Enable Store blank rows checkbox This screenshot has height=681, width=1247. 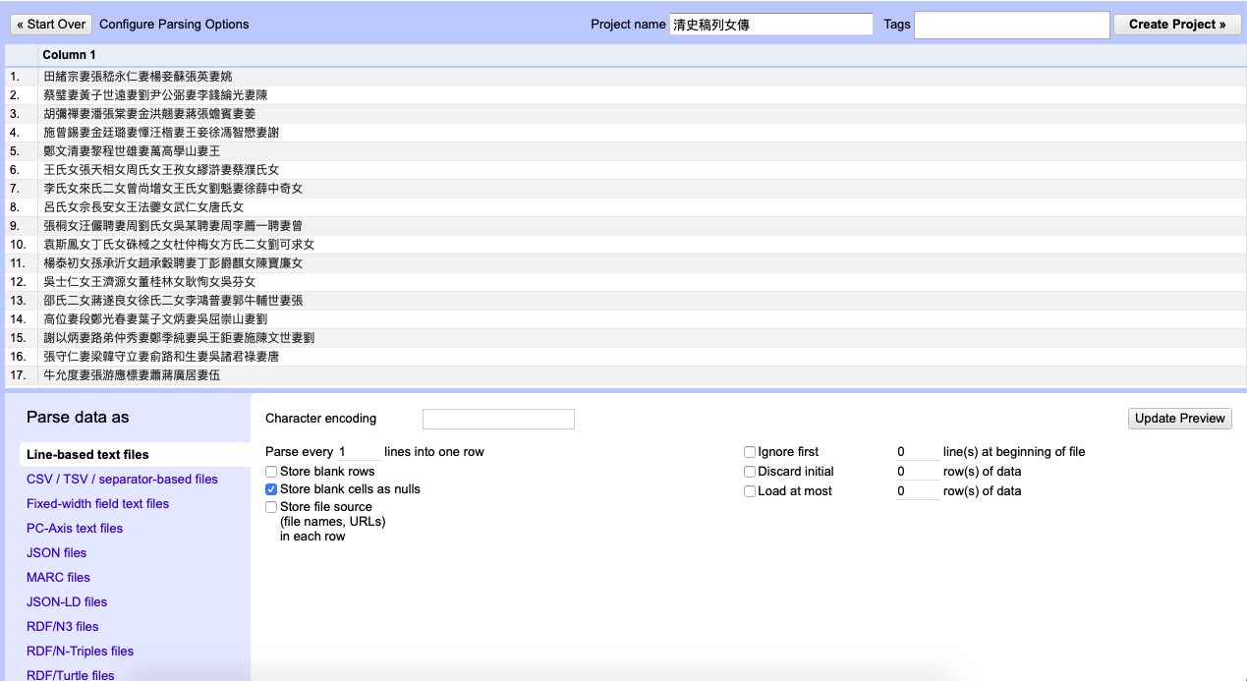pos(271,473)
